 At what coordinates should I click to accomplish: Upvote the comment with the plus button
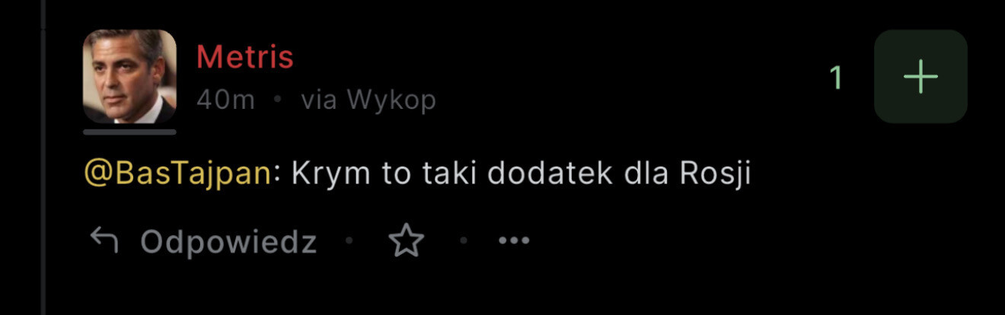pos(920,77)
